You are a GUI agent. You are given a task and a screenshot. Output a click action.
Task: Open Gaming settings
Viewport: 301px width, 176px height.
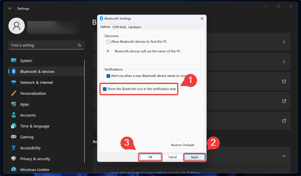click(x=27, y=137)
